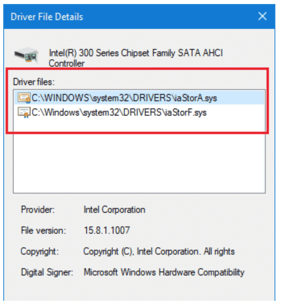
Task: Click the Intel(R) 300 Series Chipset device name
Action: click(x=136, y=53)
